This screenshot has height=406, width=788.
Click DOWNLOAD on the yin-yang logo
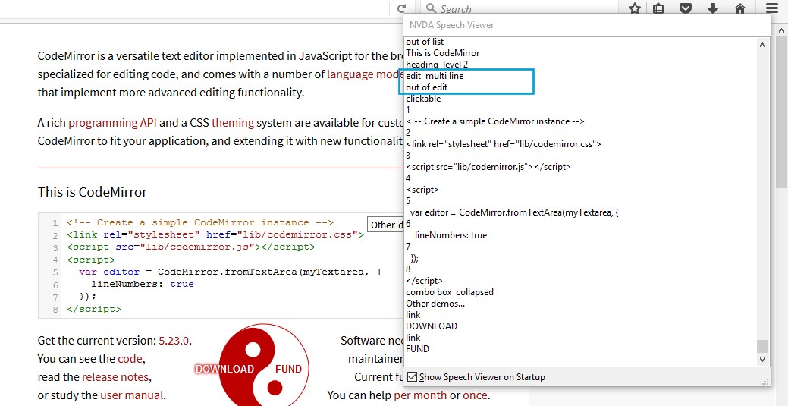point(224,369)
